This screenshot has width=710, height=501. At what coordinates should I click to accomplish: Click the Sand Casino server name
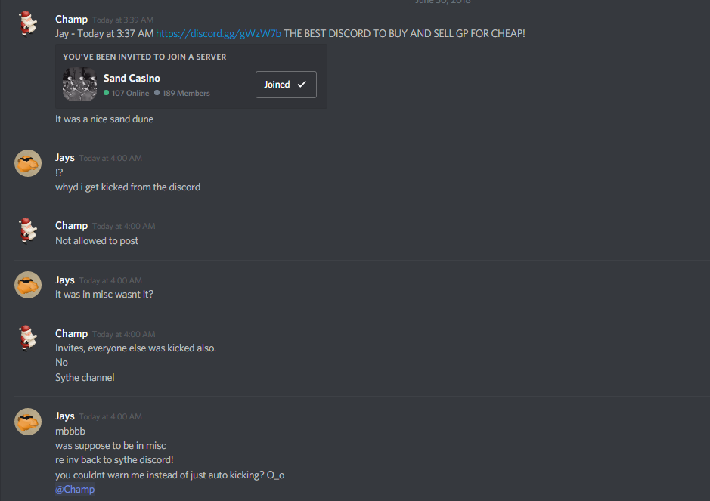tap(132, 79)
